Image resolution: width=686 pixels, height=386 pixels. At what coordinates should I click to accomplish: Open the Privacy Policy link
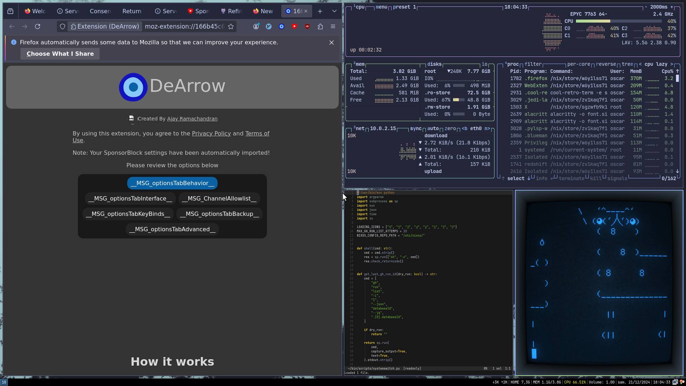click(x=211, y=133)
